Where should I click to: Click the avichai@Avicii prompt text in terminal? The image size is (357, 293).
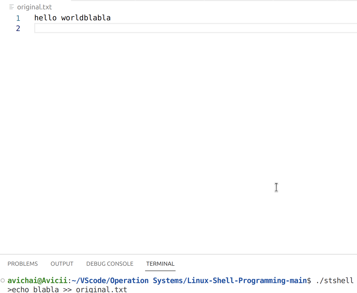pyautogui.click(x=37, y=280)
